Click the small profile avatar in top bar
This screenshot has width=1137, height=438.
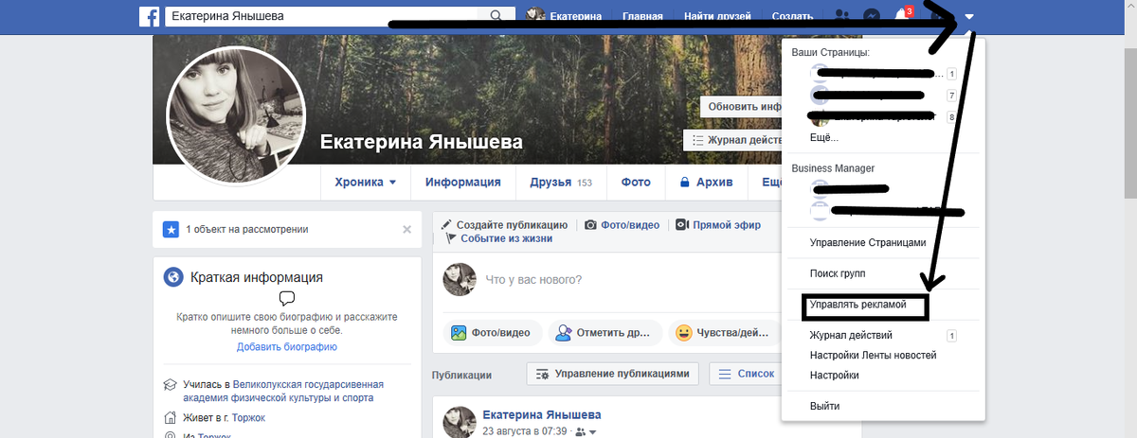click(x=535, y=16)
